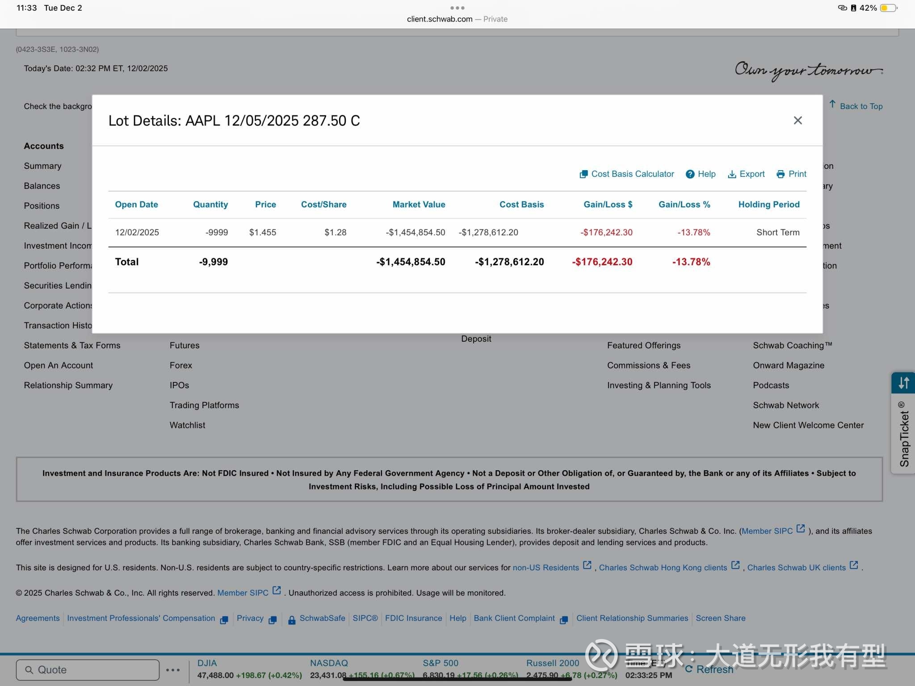Sort lots by Open Date column

[136, 205]
